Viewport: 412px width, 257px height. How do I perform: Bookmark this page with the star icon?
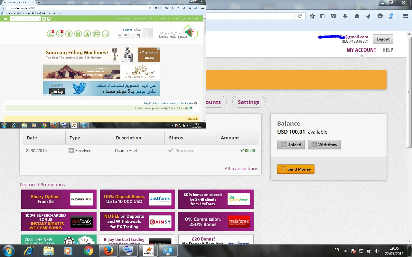pyautogui.click(x=312, y=16)
